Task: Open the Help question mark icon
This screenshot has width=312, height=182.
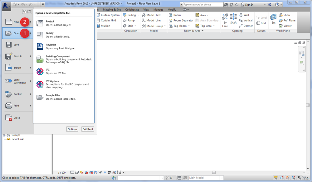Action: [x=277, y=4]
